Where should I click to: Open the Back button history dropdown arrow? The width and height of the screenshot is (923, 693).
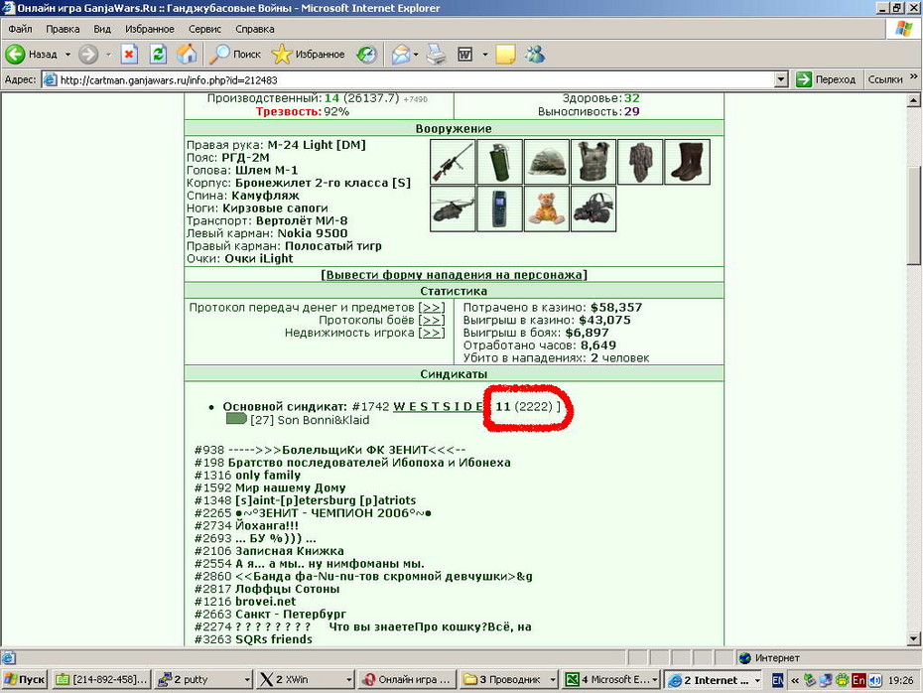67,55
